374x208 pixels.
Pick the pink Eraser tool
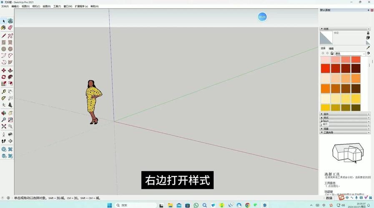click(x=10, y=28)
